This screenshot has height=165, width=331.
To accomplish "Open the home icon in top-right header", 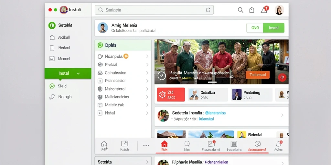I will [x=251, y=10].
